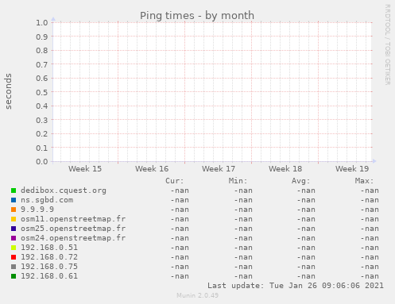Click the Min: column header
This screenshot has width=395, height=304.
coord(238,181)
